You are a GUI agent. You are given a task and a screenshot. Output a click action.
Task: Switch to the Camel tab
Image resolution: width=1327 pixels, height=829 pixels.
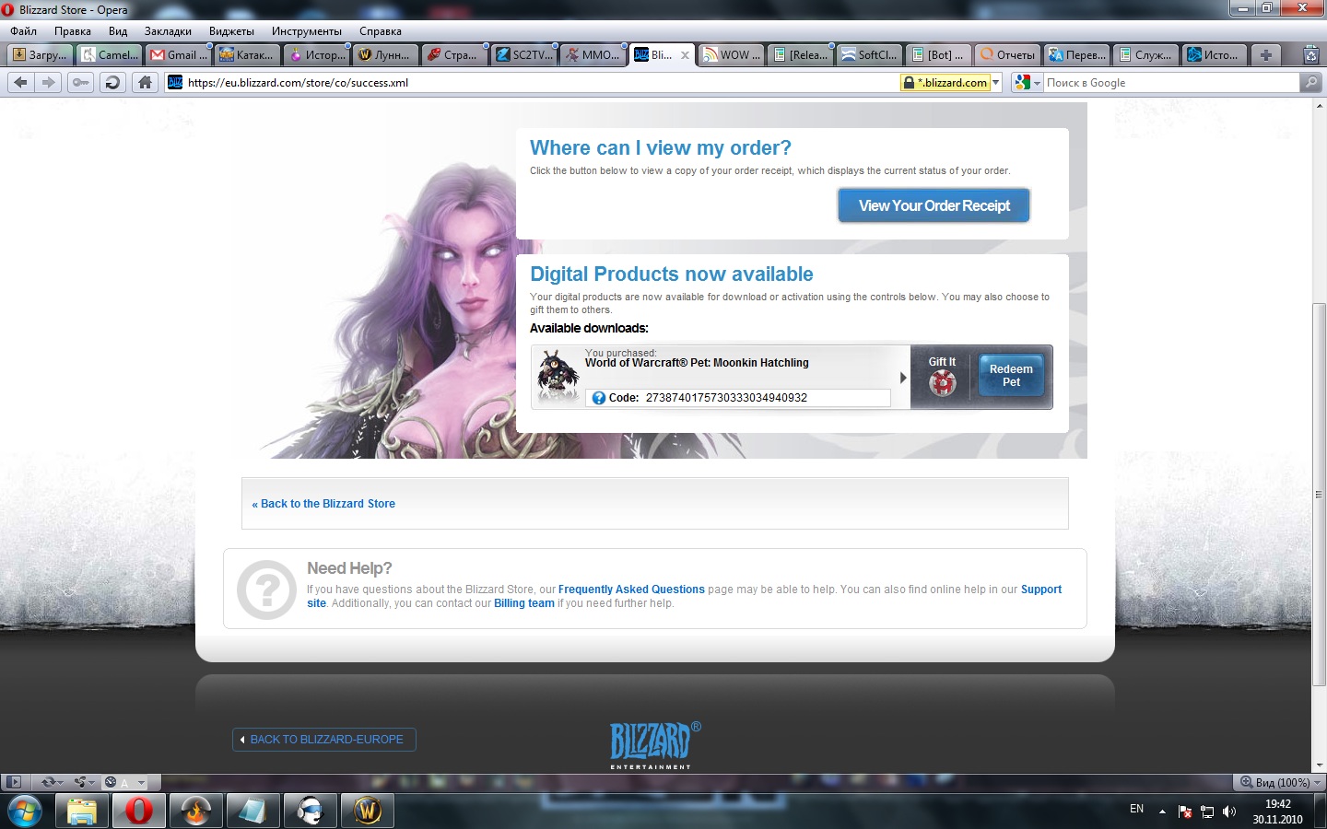click(x=111, y=54)
